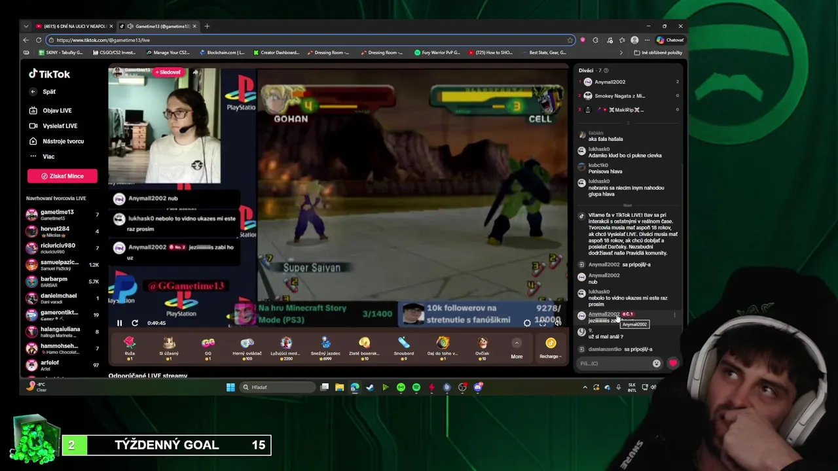838x471 pixels.
Task: Reload the live stream with refresh icon
Action: tap(135, 323)
